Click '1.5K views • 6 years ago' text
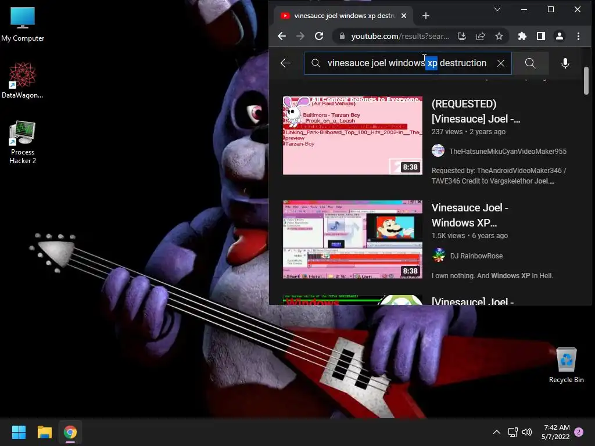This screenshot has width=595, height=446. pyautogui.click(x=469, y=236)
